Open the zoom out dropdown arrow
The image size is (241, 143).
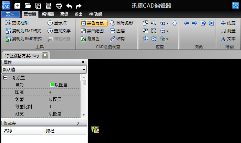tap(167, 31)
